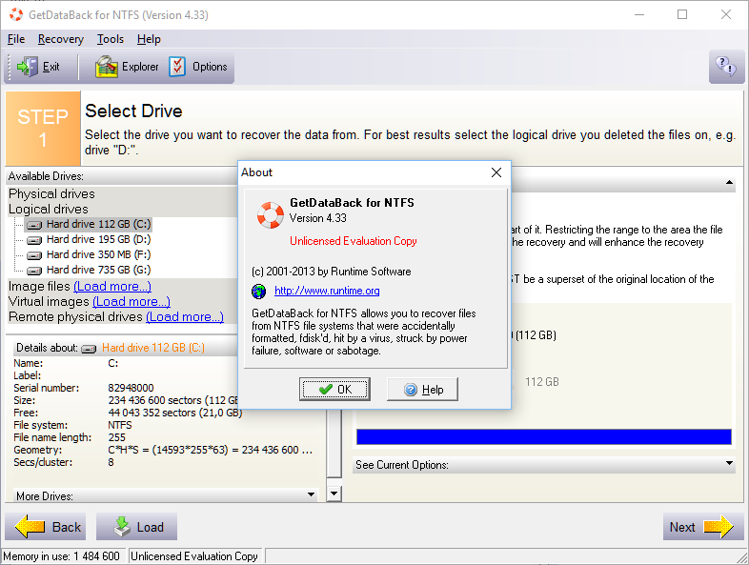Click the blue drive range bar
749x565 pixels.
click(x=543, y=436)
